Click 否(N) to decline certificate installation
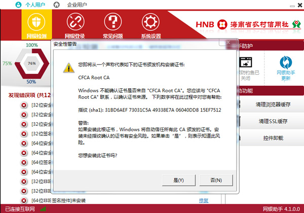Screen dimensions: 304x213 point(216,180)
